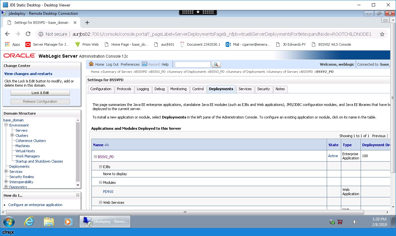396x236 pixels.
Task: Open the Preferences link
Action: (x=130, y=64)
